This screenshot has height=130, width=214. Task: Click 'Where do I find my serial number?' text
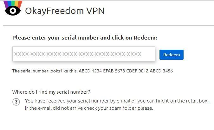pos(51,92)
